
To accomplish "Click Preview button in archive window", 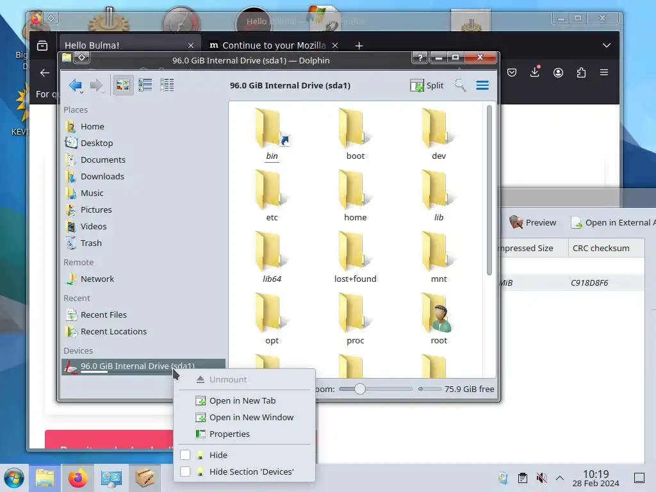I will 533,222.
